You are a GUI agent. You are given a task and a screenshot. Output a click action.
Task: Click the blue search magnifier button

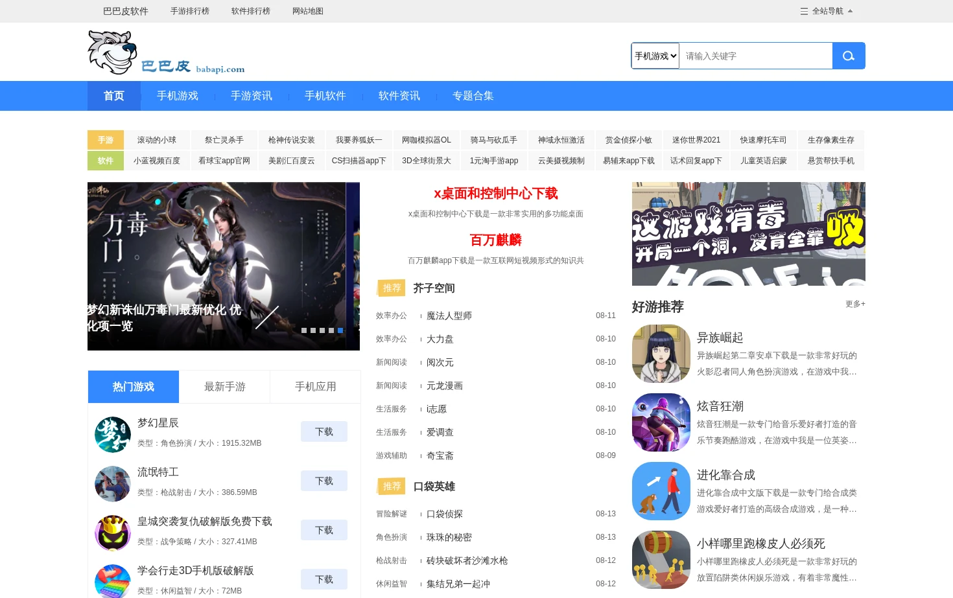[x=849, y=56]
